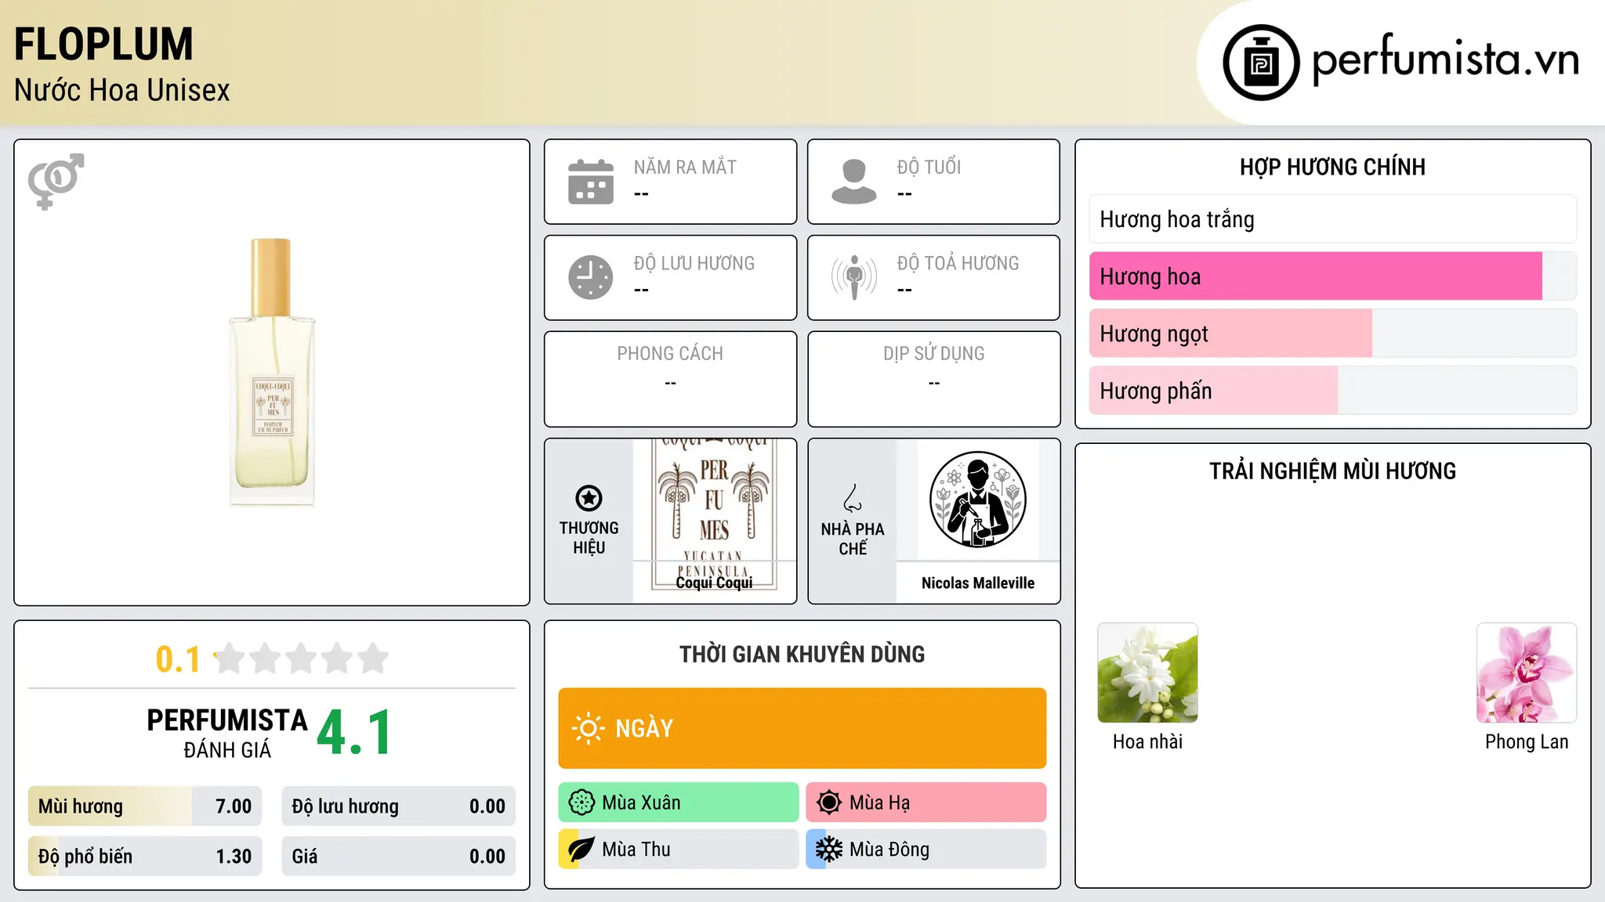Image resolution: width=1605 pixels, height=902 pixels.
Task: Click the Trải nghiệm mùi hương heading
Action: pyautogui.click(x=1332, y=471)
